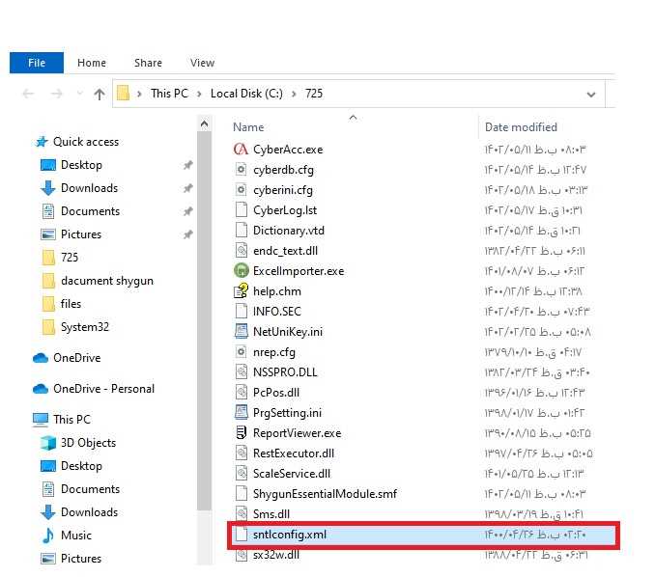Select the Music folder in sidebar
Viewport: 655px width, 577px height.
coord(76,536)
